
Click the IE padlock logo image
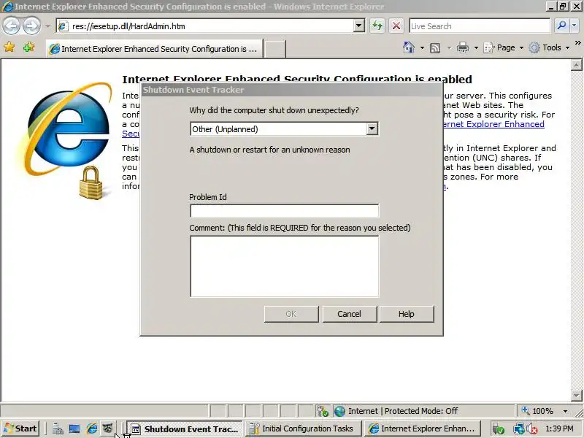coord(66,140)
